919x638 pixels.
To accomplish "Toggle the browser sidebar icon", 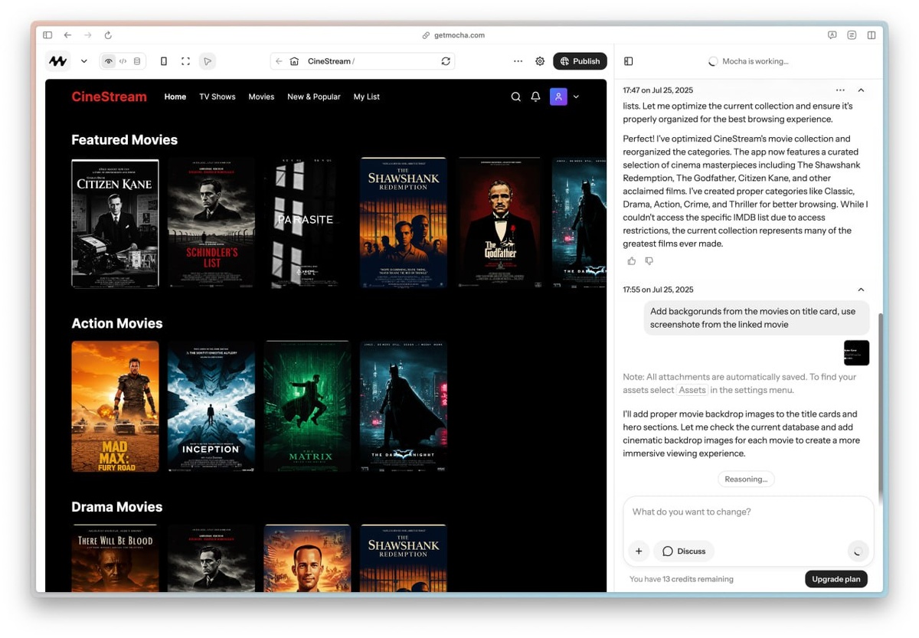I will click(47, 35).
